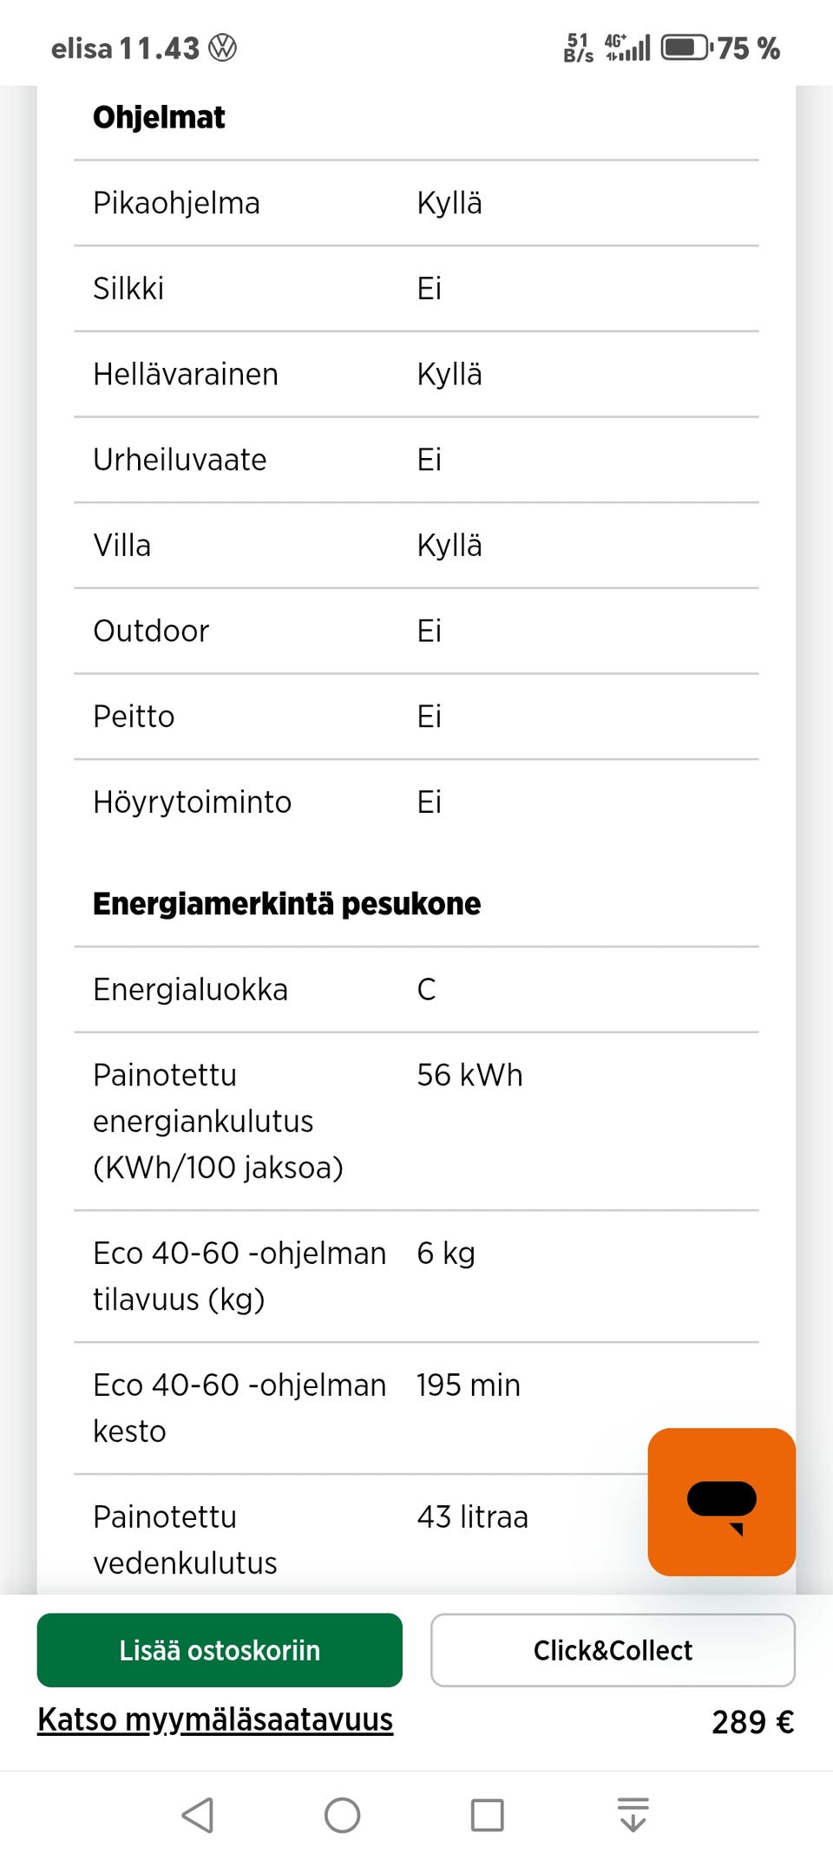This screenshot has width=833, height=1860.
Task: Tap the Höyrytoiminto row label
Action: pos(192,802)
